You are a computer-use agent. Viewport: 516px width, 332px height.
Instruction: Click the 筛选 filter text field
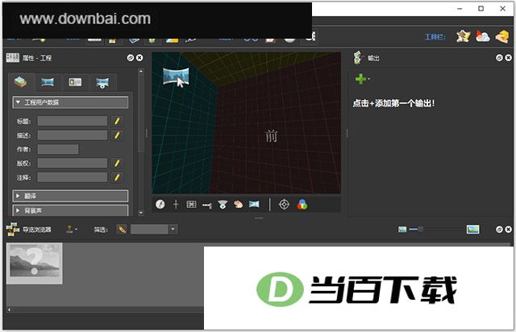[x=150, y=229]
